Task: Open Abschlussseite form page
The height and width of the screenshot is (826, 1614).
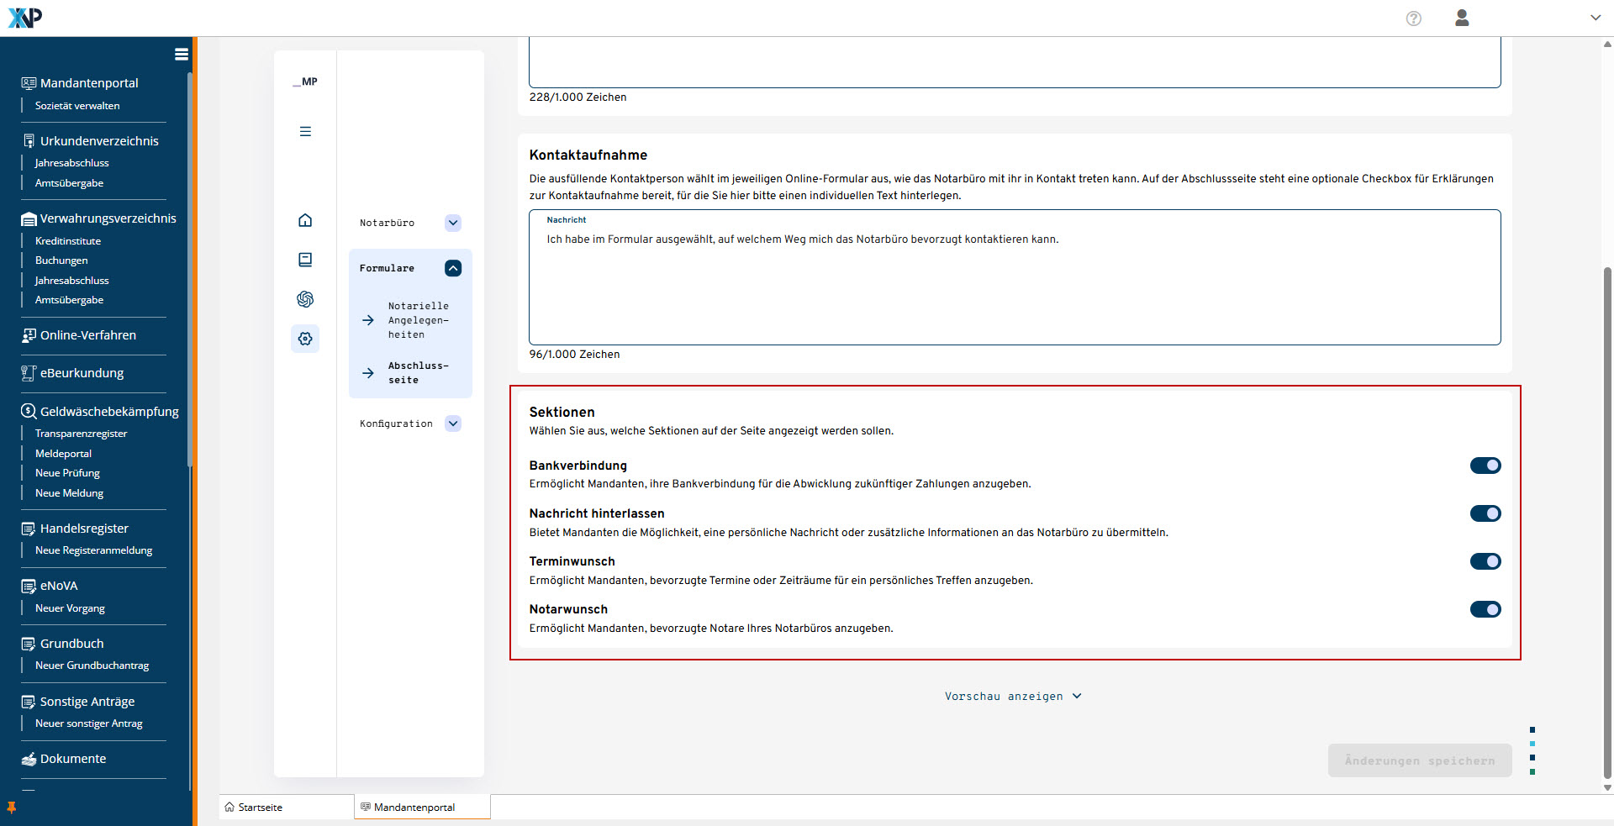Action: click(419, 373)
